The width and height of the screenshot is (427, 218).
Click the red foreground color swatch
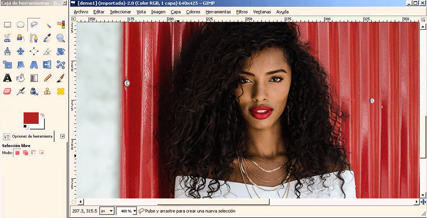[30, 118]
